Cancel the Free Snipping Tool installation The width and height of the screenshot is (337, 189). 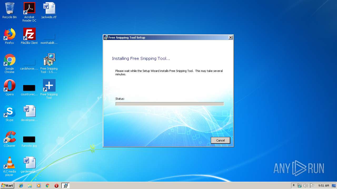tap(221, 140)
